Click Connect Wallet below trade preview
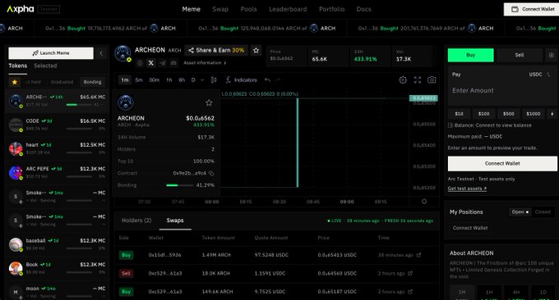The width and height of the screenshot is (559, 300). click(x=502, y=163)
